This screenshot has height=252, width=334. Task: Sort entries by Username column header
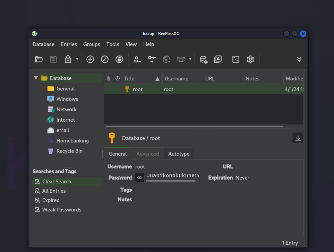(183, 79)
